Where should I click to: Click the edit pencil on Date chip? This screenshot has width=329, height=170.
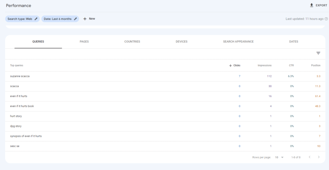[76, 19]
